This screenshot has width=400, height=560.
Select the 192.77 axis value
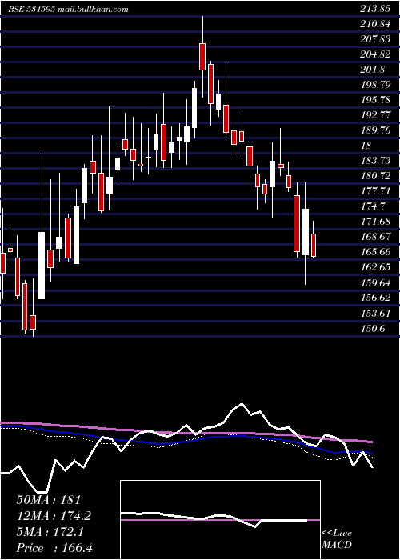point(375,115)
